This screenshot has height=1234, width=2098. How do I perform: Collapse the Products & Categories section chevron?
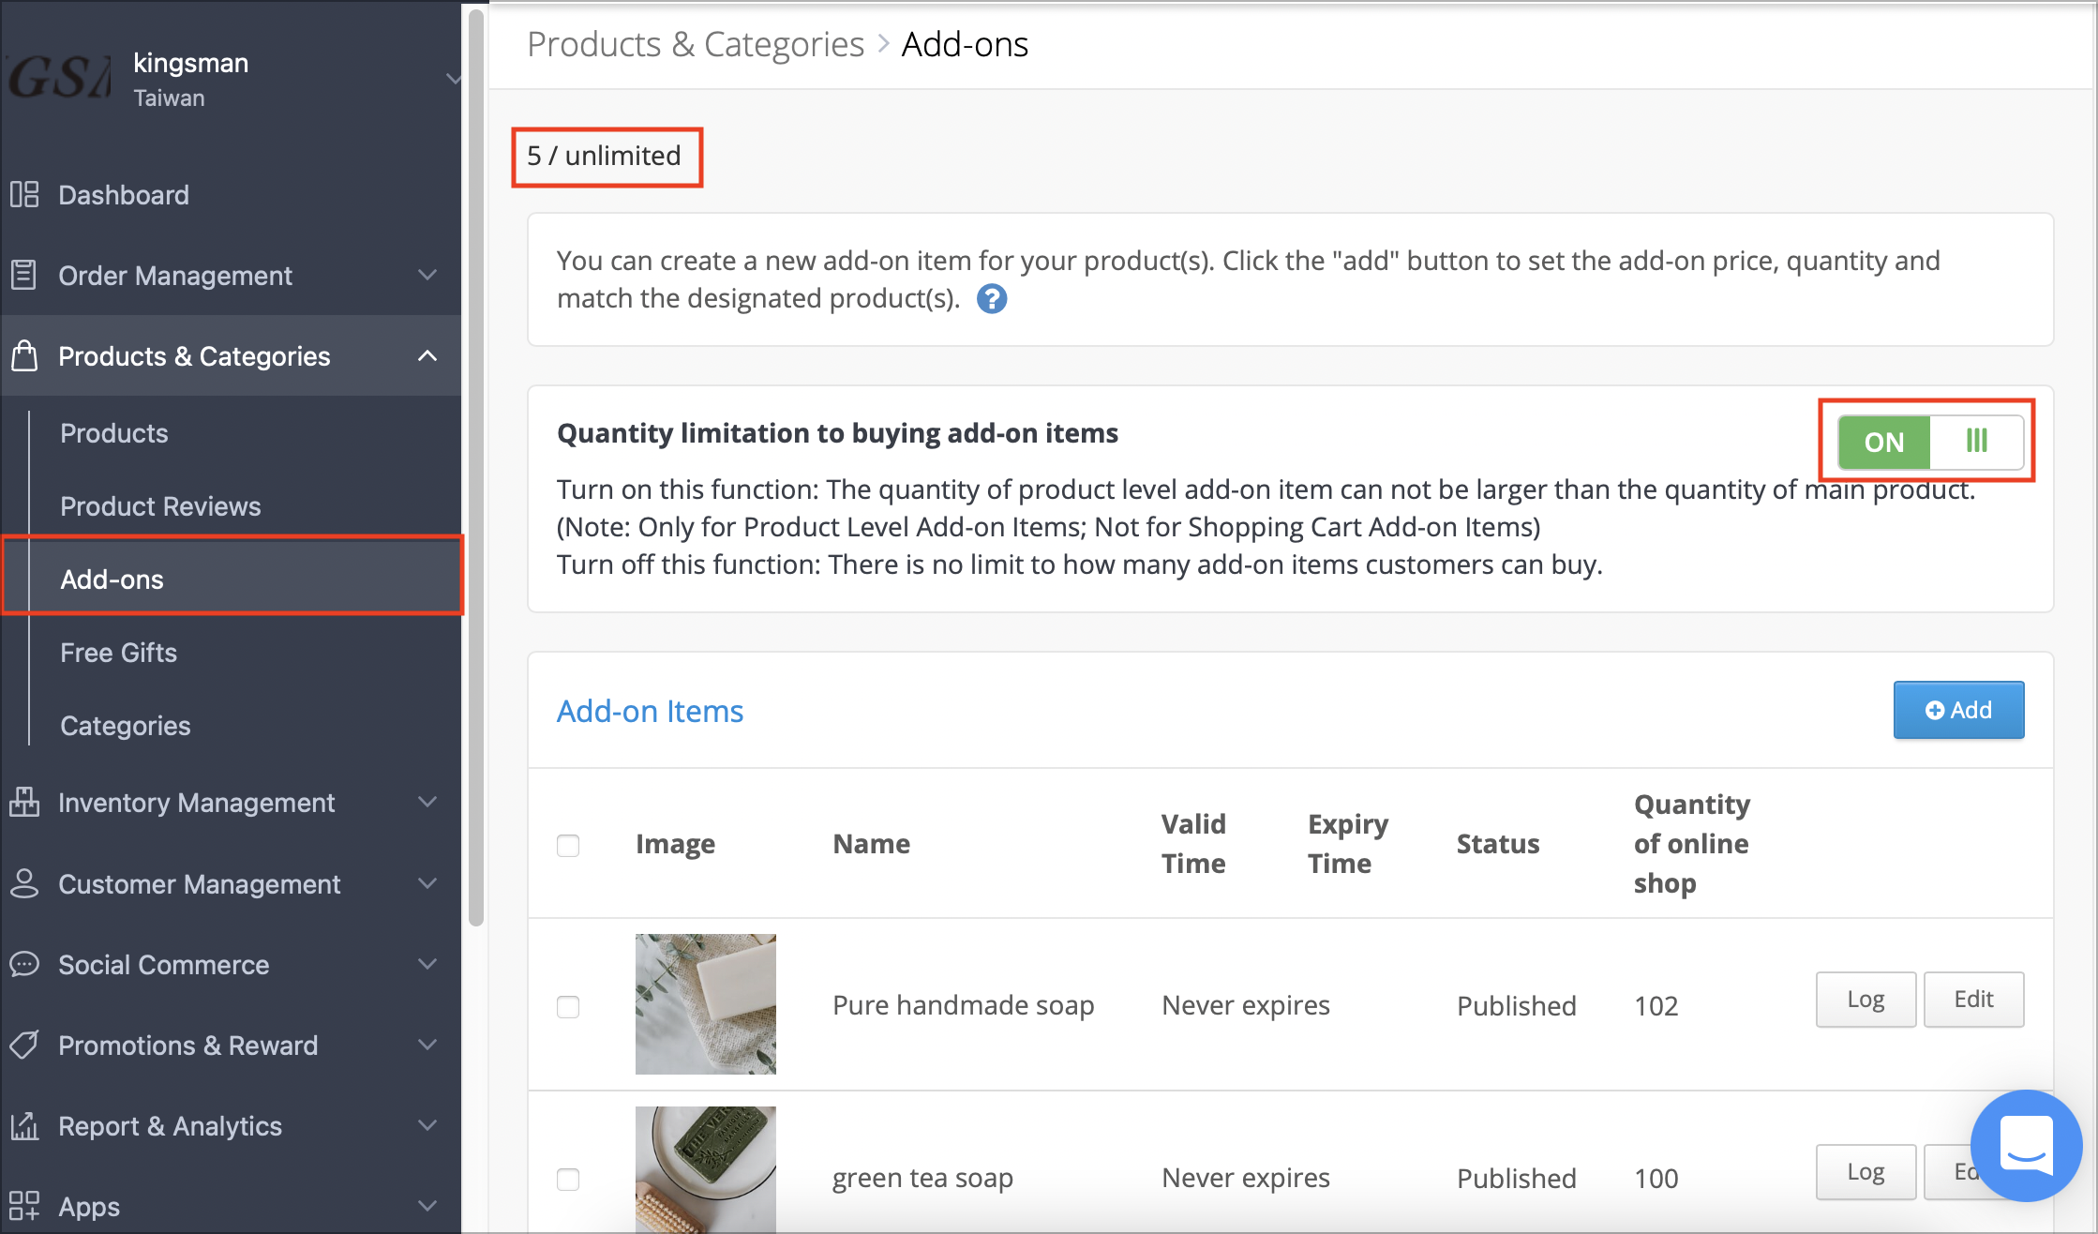click(x=427, y=355)
